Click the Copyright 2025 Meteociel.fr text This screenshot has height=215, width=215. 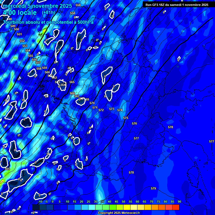point(118,213)
